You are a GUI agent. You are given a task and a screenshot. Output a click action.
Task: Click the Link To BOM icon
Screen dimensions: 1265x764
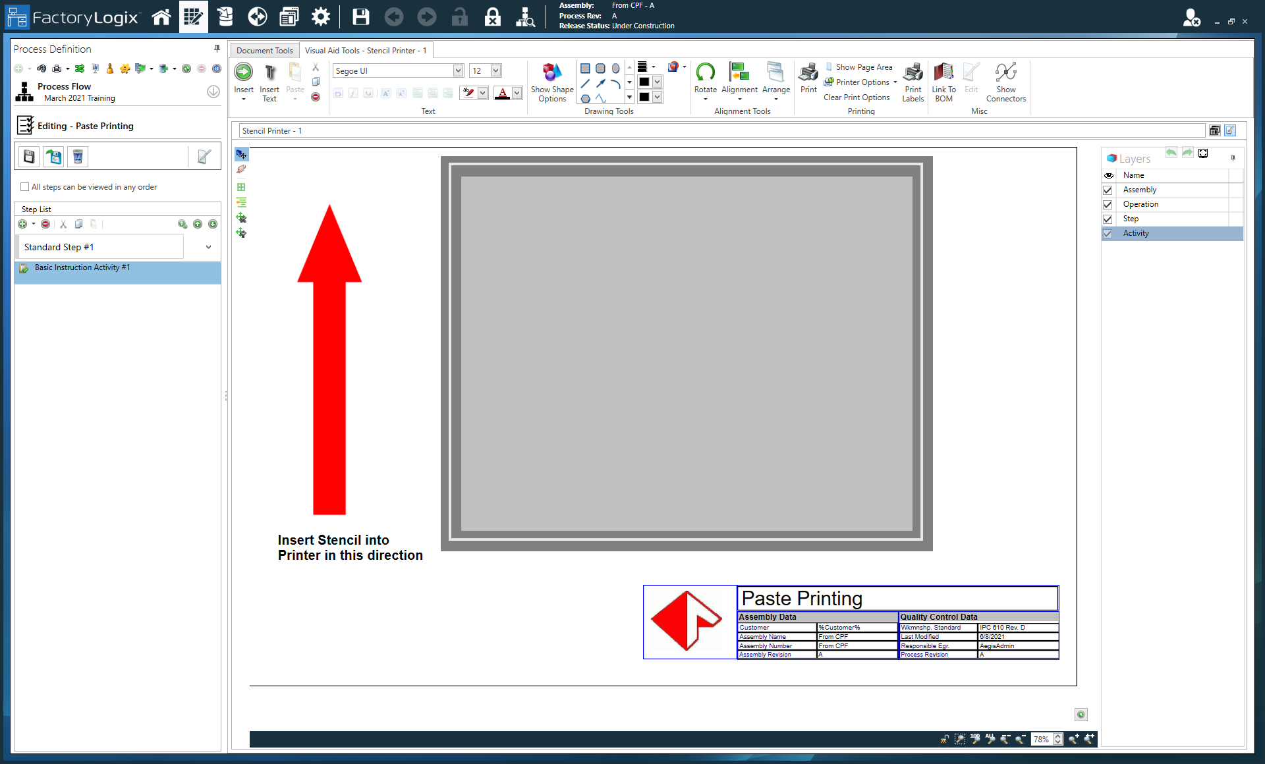tap(943, 72)
